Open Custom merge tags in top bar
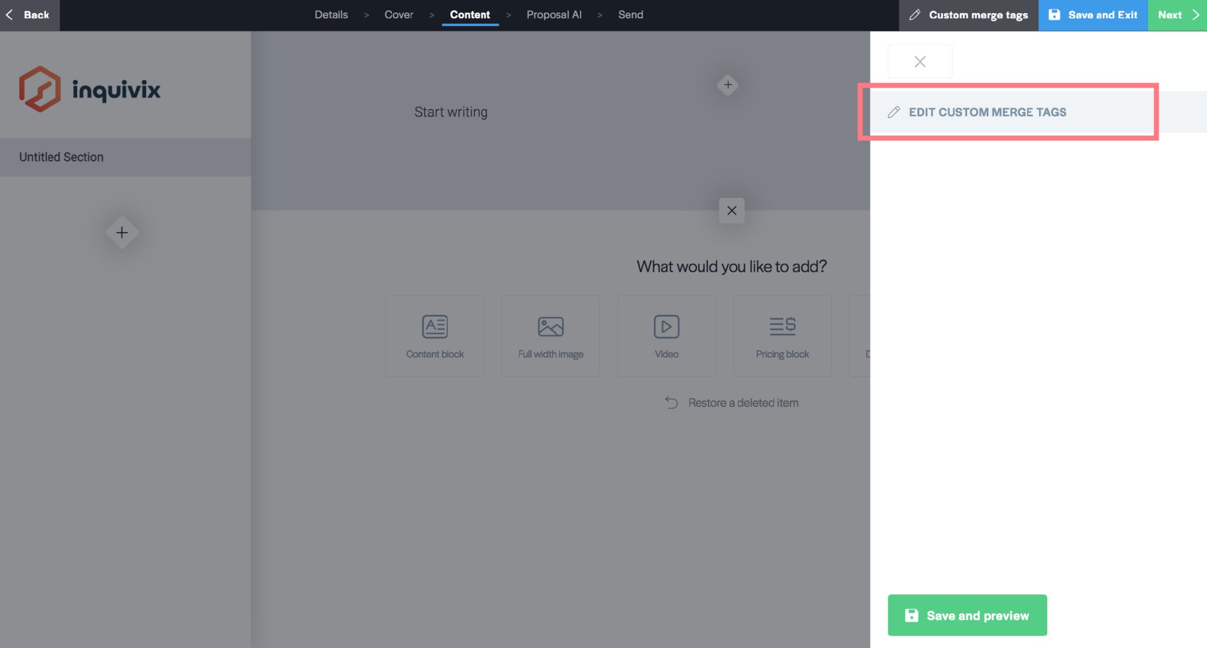 tap(968, 15)
